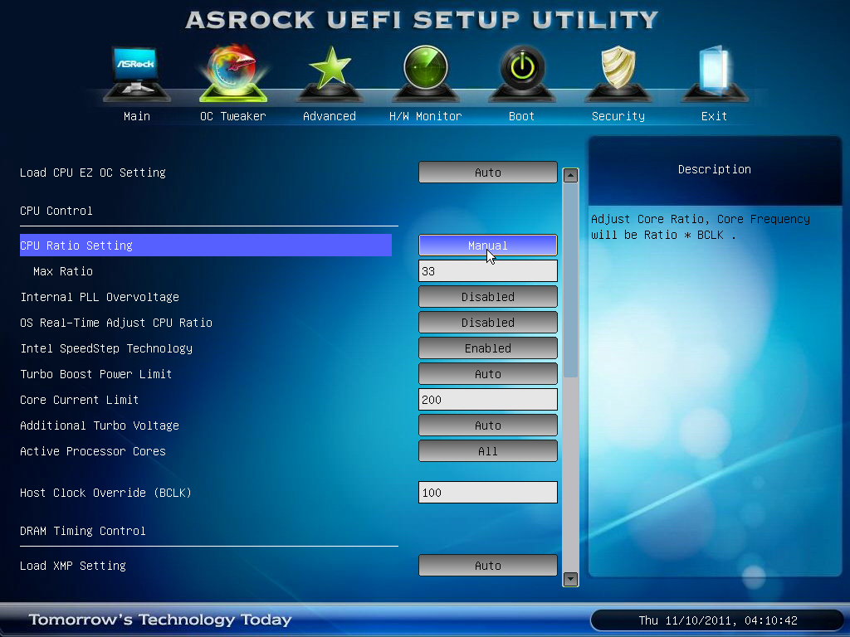850x637 pixels.
Task: Select the CPU Ratio Setting row label
Action: (76, 246)
